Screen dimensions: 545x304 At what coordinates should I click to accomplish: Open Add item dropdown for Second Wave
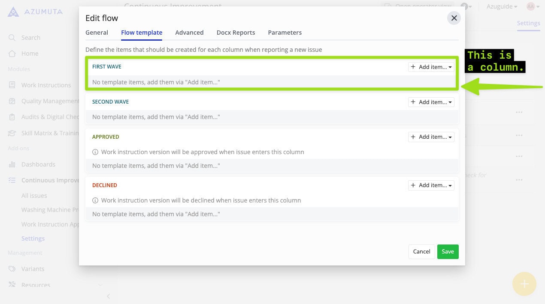pyautogui.click(x=431, y=102)
